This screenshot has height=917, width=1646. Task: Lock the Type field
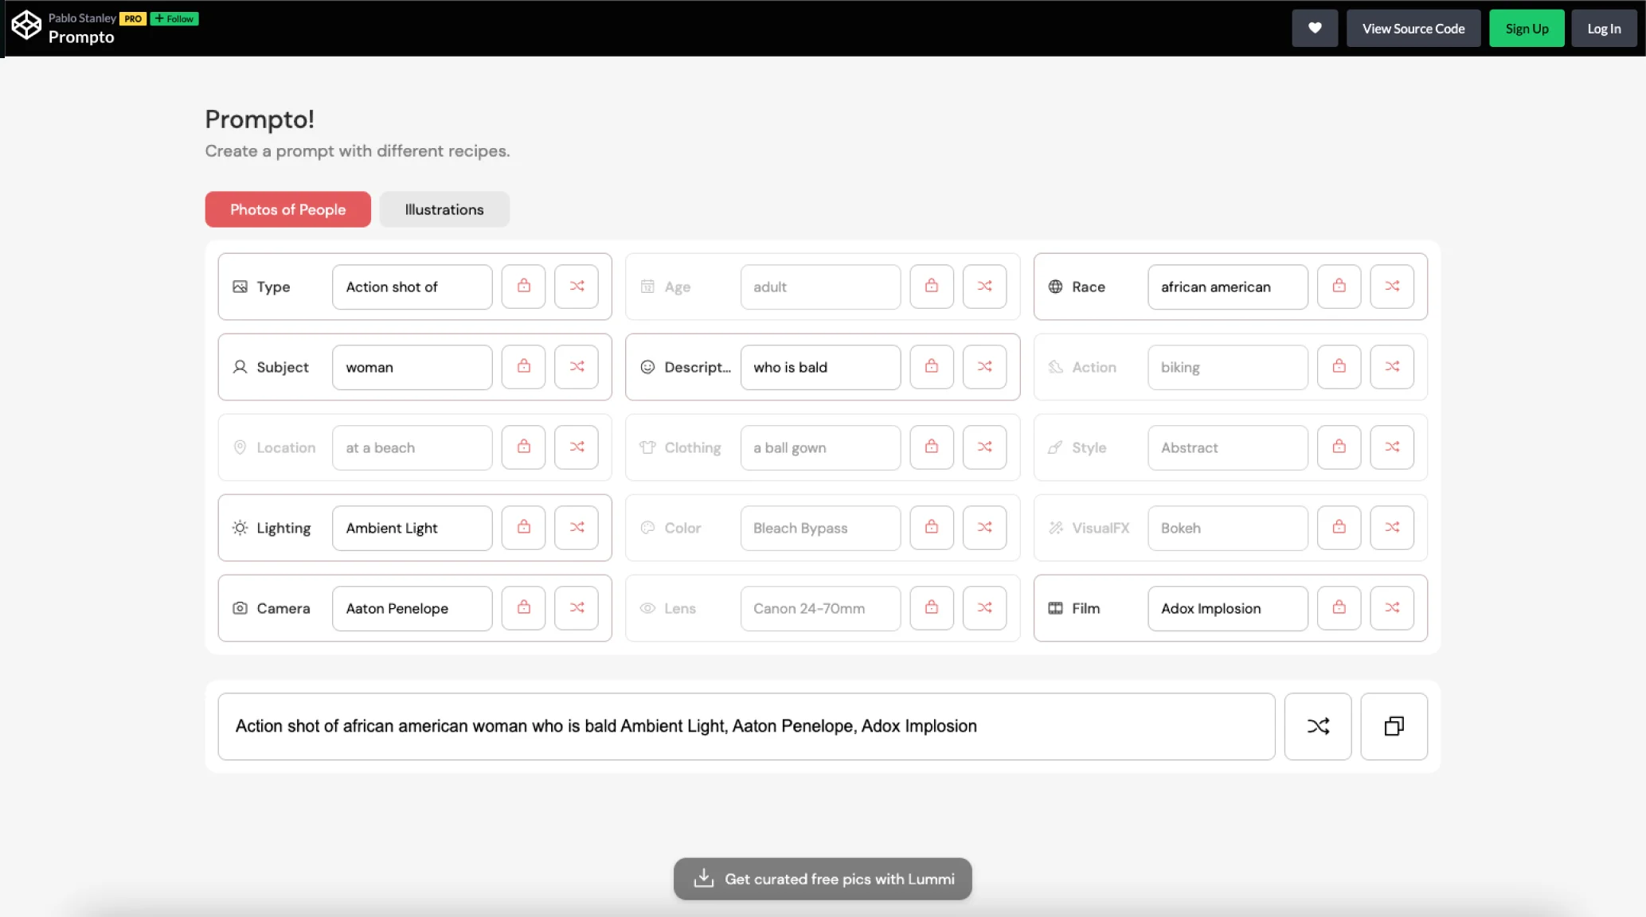[x=523, y=287]
